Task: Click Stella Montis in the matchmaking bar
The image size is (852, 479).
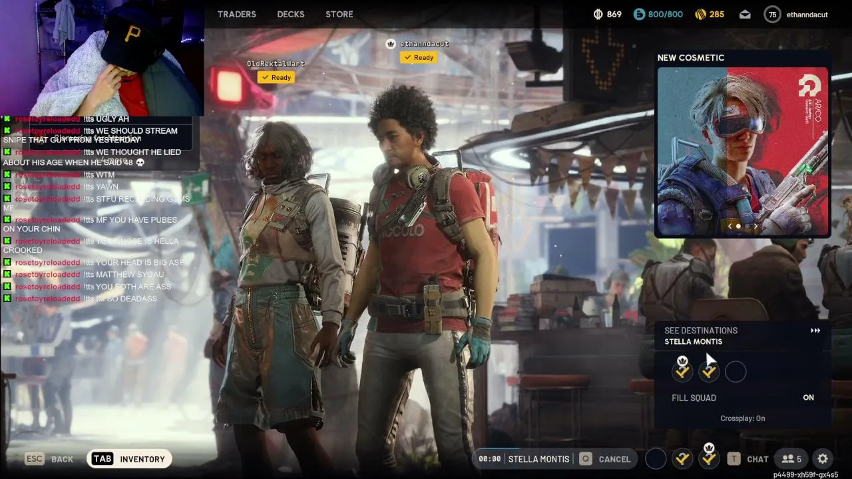Action: [538, 459]
